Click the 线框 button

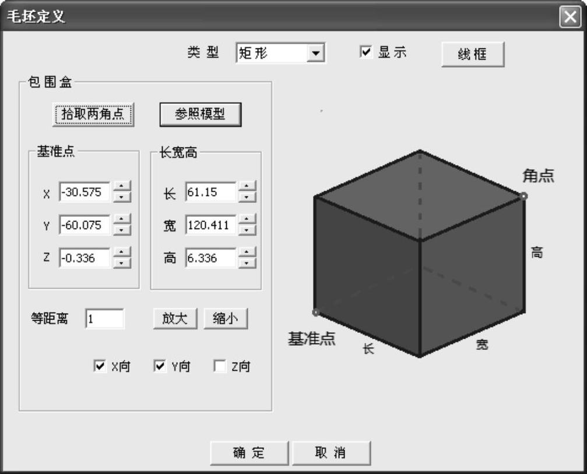click(472, 55)
